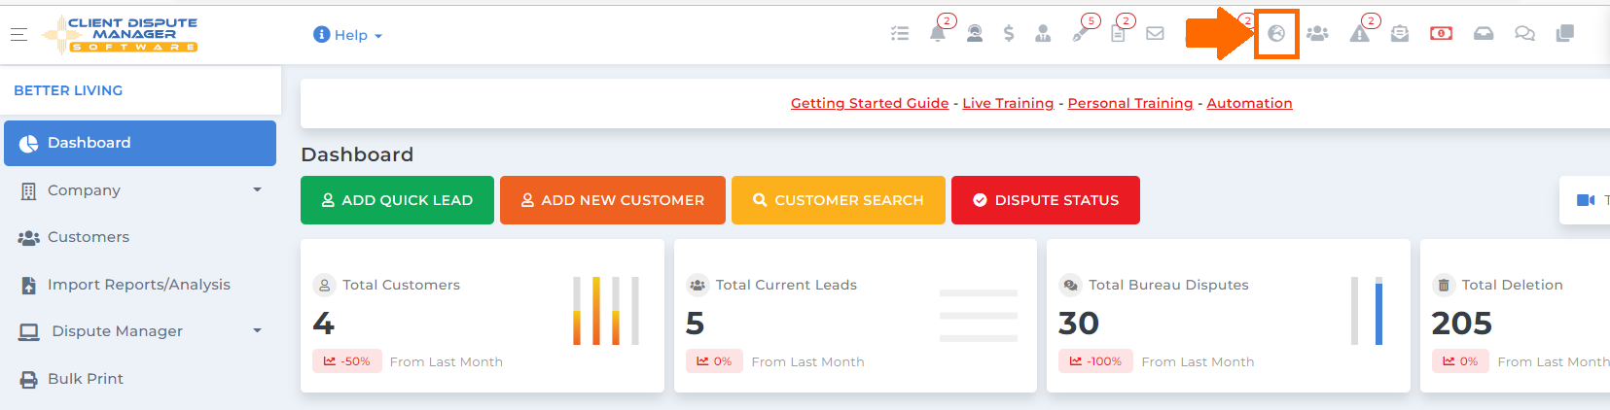Click the Client Dispute Manager logo

[x=120, y=34]
